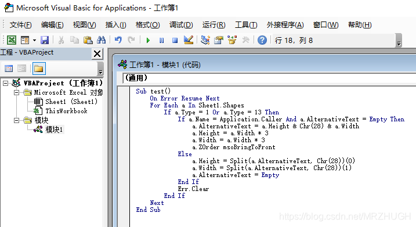Click the Redo arrow icon
Viewport: 416px width, 227px height.
pyautogui.click(x=131, y=40)
